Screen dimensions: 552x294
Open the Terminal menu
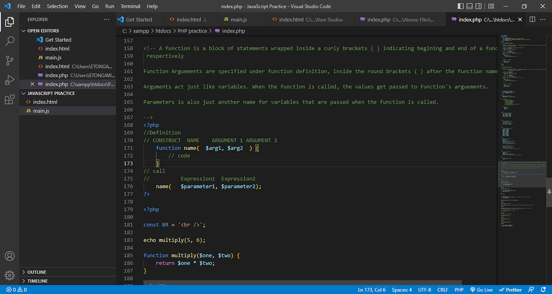coord(130,6)
